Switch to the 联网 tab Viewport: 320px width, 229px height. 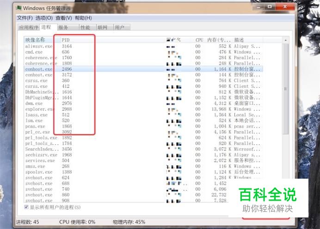click(105, 27)
